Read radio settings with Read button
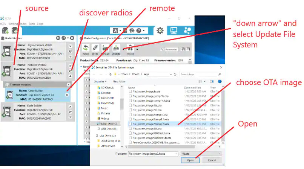 [x=86, y=50]
